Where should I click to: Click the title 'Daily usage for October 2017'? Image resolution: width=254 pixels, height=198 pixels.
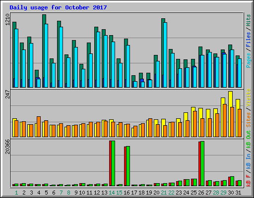coord(58,7)
